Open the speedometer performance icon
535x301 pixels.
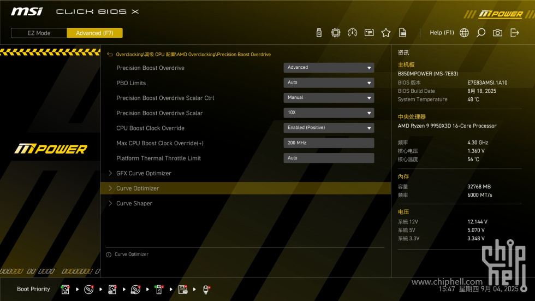click(x=353, y=33)
